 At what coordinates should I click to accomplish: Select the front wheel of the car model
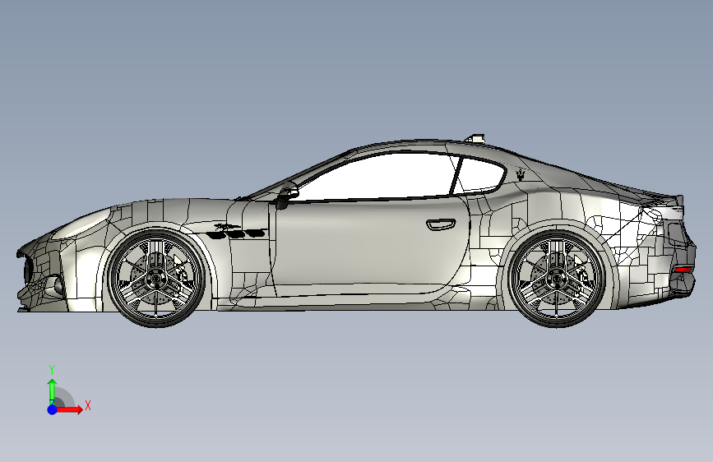click(155, 278)
